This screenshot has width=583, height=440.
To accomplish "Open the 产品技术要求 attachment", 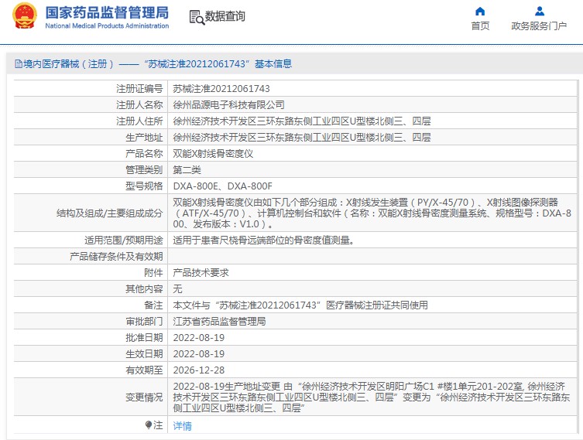I will pos(201,273).
